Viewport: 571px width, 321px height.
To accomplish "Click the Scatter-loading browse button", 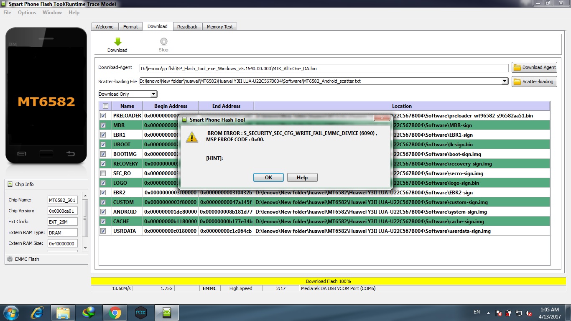I will point(535,82).
